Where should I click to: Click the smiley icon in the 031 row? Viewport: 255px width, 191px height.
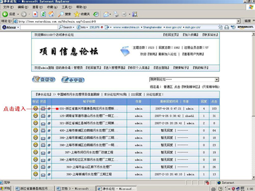click(x=36, y=108)
